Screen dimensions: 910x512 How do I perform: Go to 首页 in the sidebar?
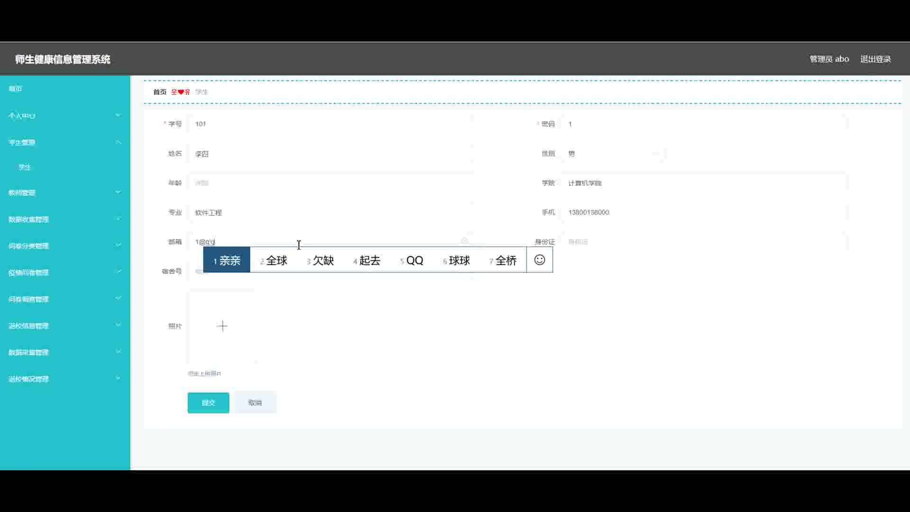point(16,89)
